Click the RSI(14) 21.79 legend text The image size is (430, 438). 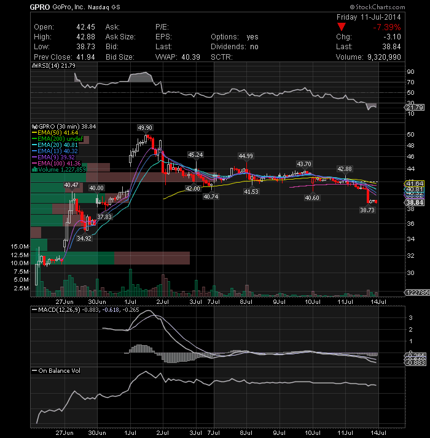pos(57,66)
